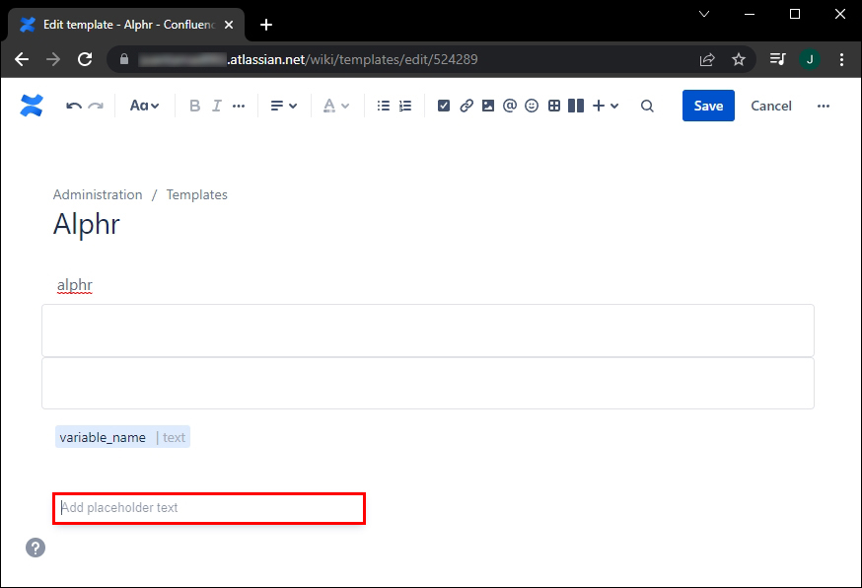Insert a link
This screenshot has width=862, height=588.
click(467, 106)
